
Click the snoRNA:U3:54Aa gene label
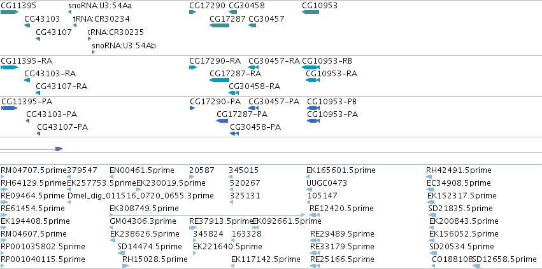[100, 6]
